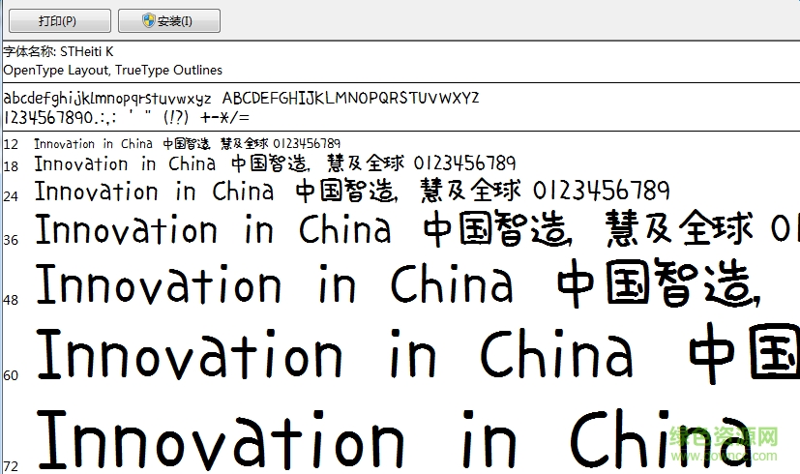Click the size label '18'
Viewport: 800px width, 474px height.
11,166
